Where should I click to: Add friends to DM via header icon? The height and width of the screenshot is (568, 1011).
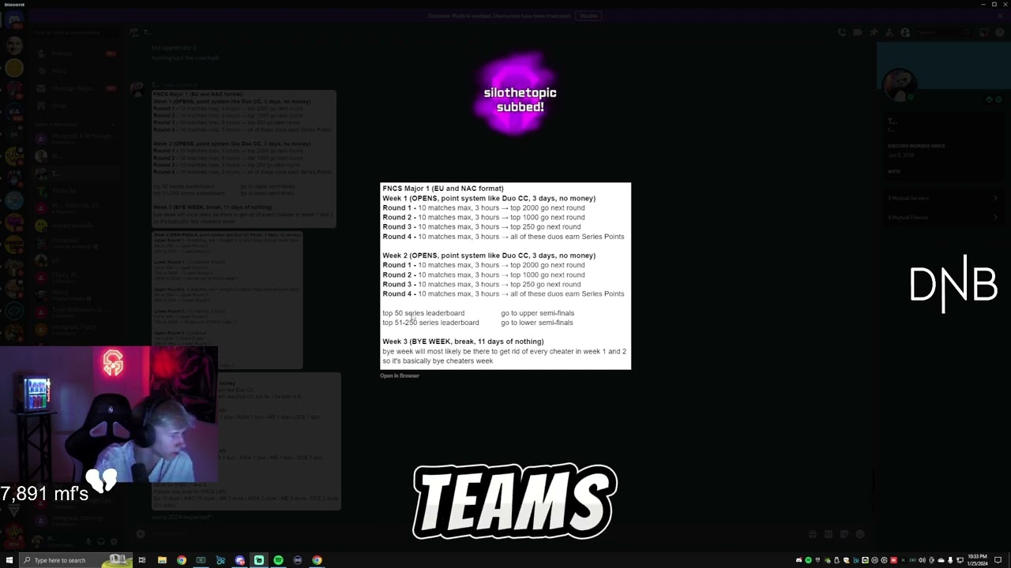889,32
